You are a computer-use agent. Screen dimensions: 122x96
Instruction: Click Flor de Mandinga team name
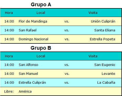click(33, 21)
